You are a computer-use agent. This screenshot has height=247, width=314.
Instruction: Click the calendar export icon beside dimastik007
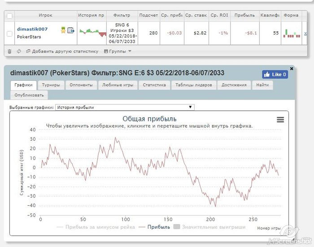[71, 30]
